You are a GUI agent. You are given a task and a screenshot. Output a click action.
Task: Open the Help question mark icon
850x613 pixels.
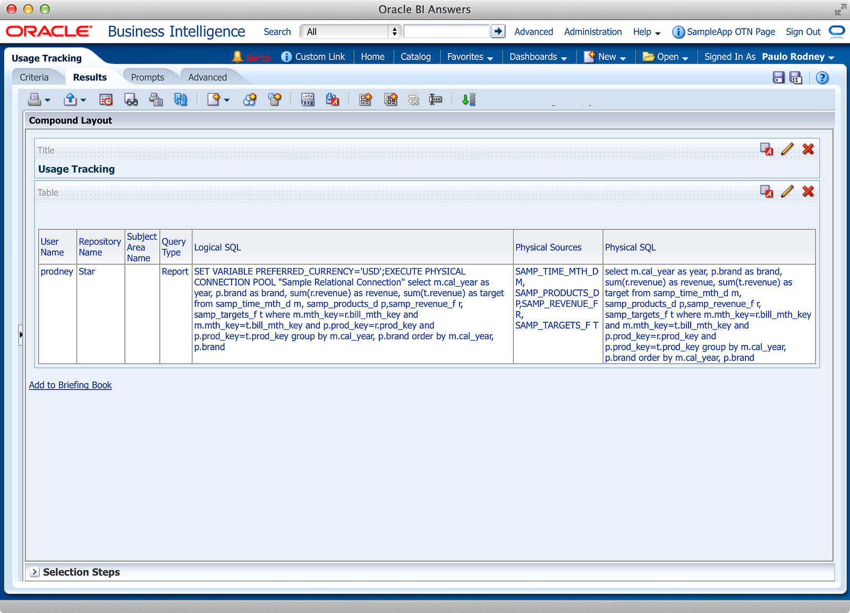(822, 77)
